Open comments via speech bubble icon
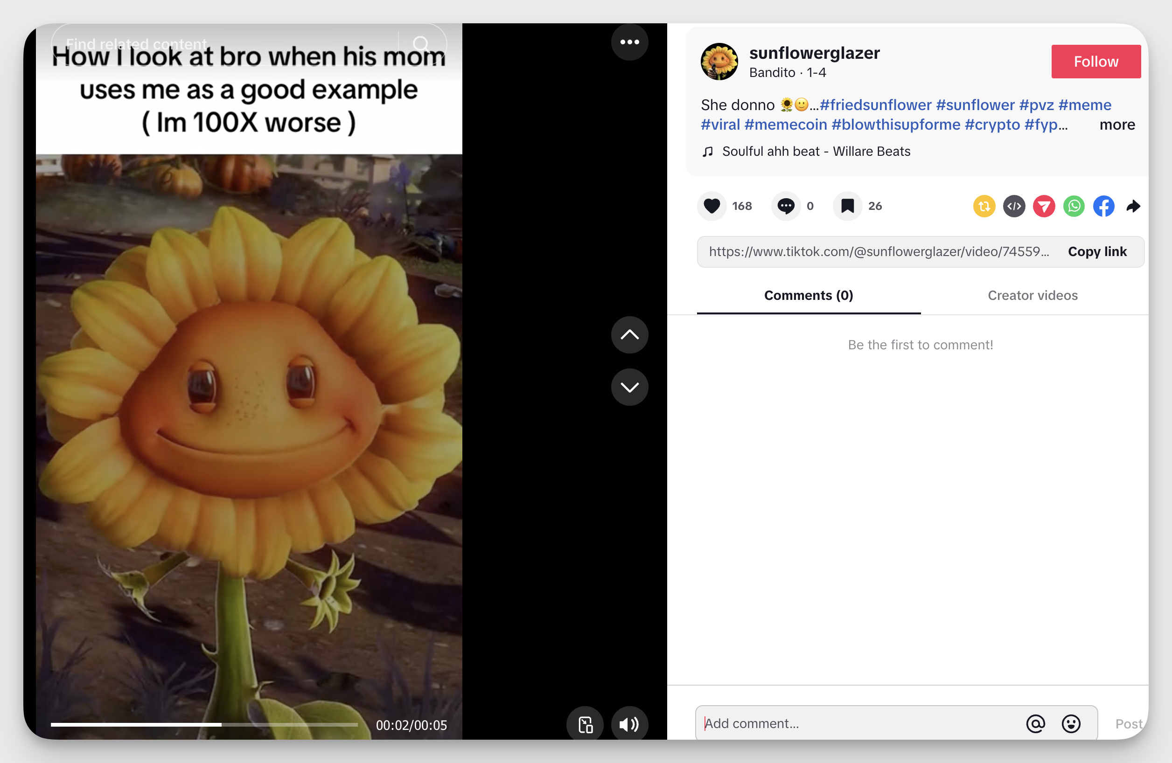Screen dimensions: 1172x763 [x=786, y=206]
